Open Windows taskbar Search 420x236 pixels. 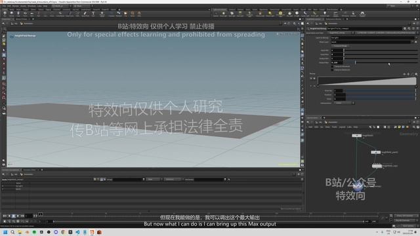click(12, 232)
